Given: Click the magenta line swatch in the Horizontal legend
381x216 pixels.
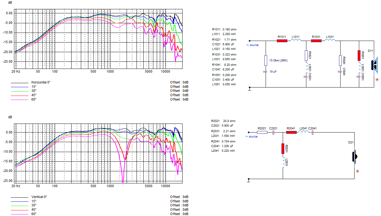Looking at the screenshot, I should (19, 99).
